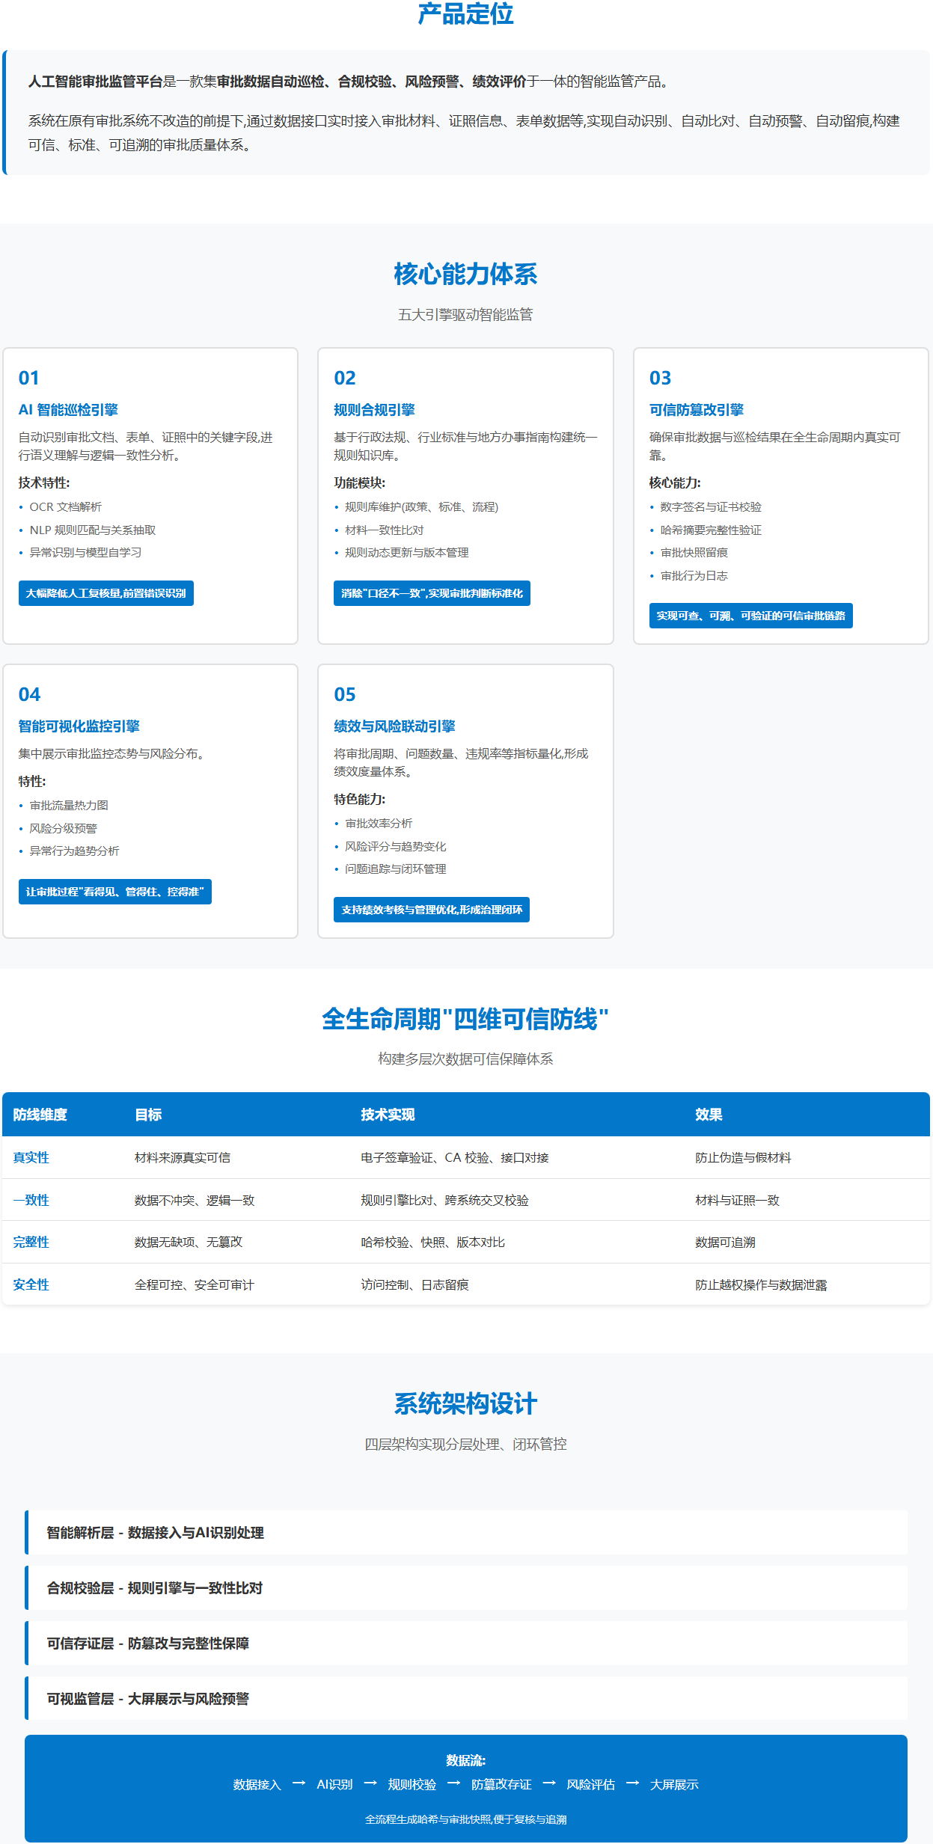Click the 可信防篡改引擎 card title

(x=696, y=410)
